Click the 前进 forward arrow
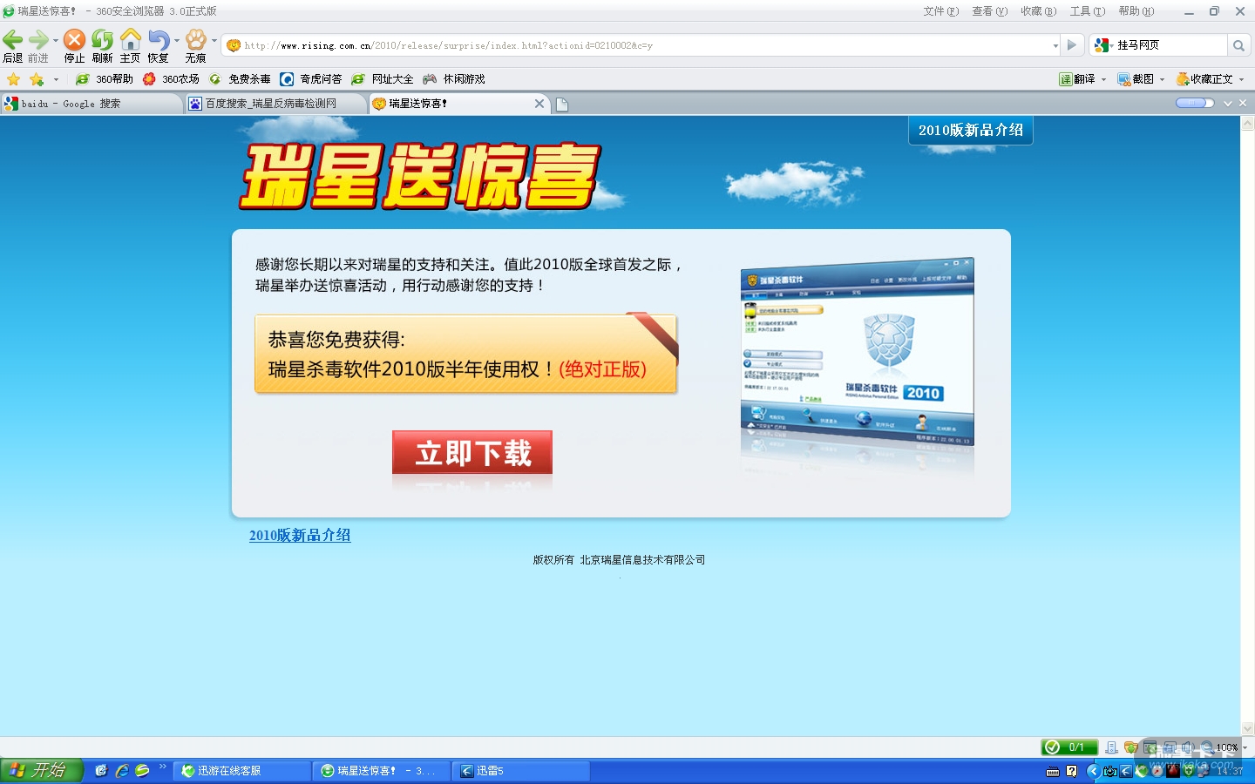The height and width of the screenshot is (784, 1255). (x=37, y=45)
